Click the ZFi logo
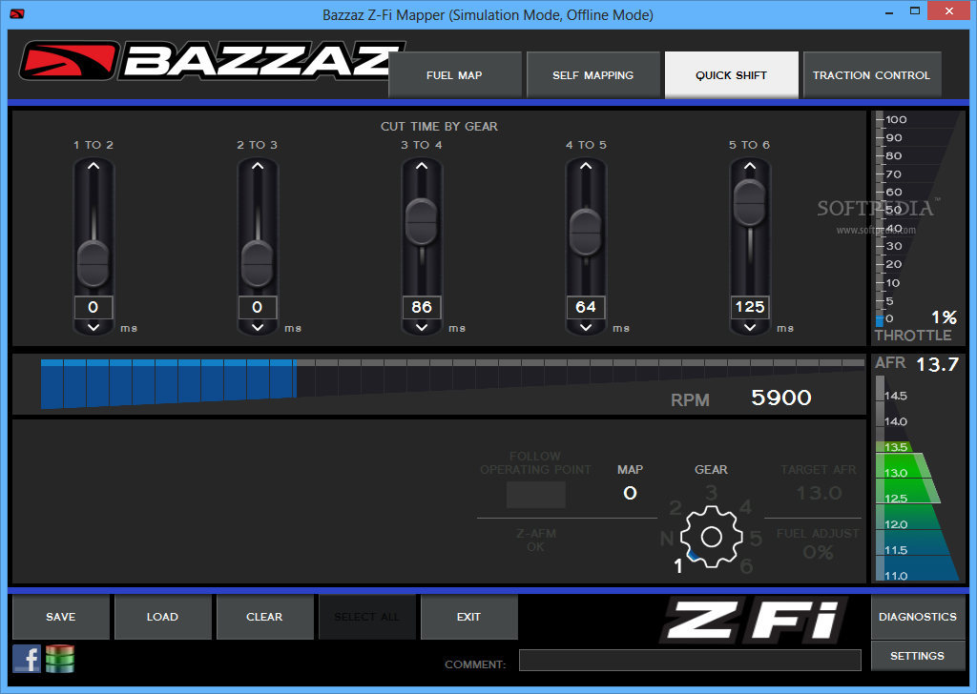Viewport: 977px width, 694px height. (754, 620)
